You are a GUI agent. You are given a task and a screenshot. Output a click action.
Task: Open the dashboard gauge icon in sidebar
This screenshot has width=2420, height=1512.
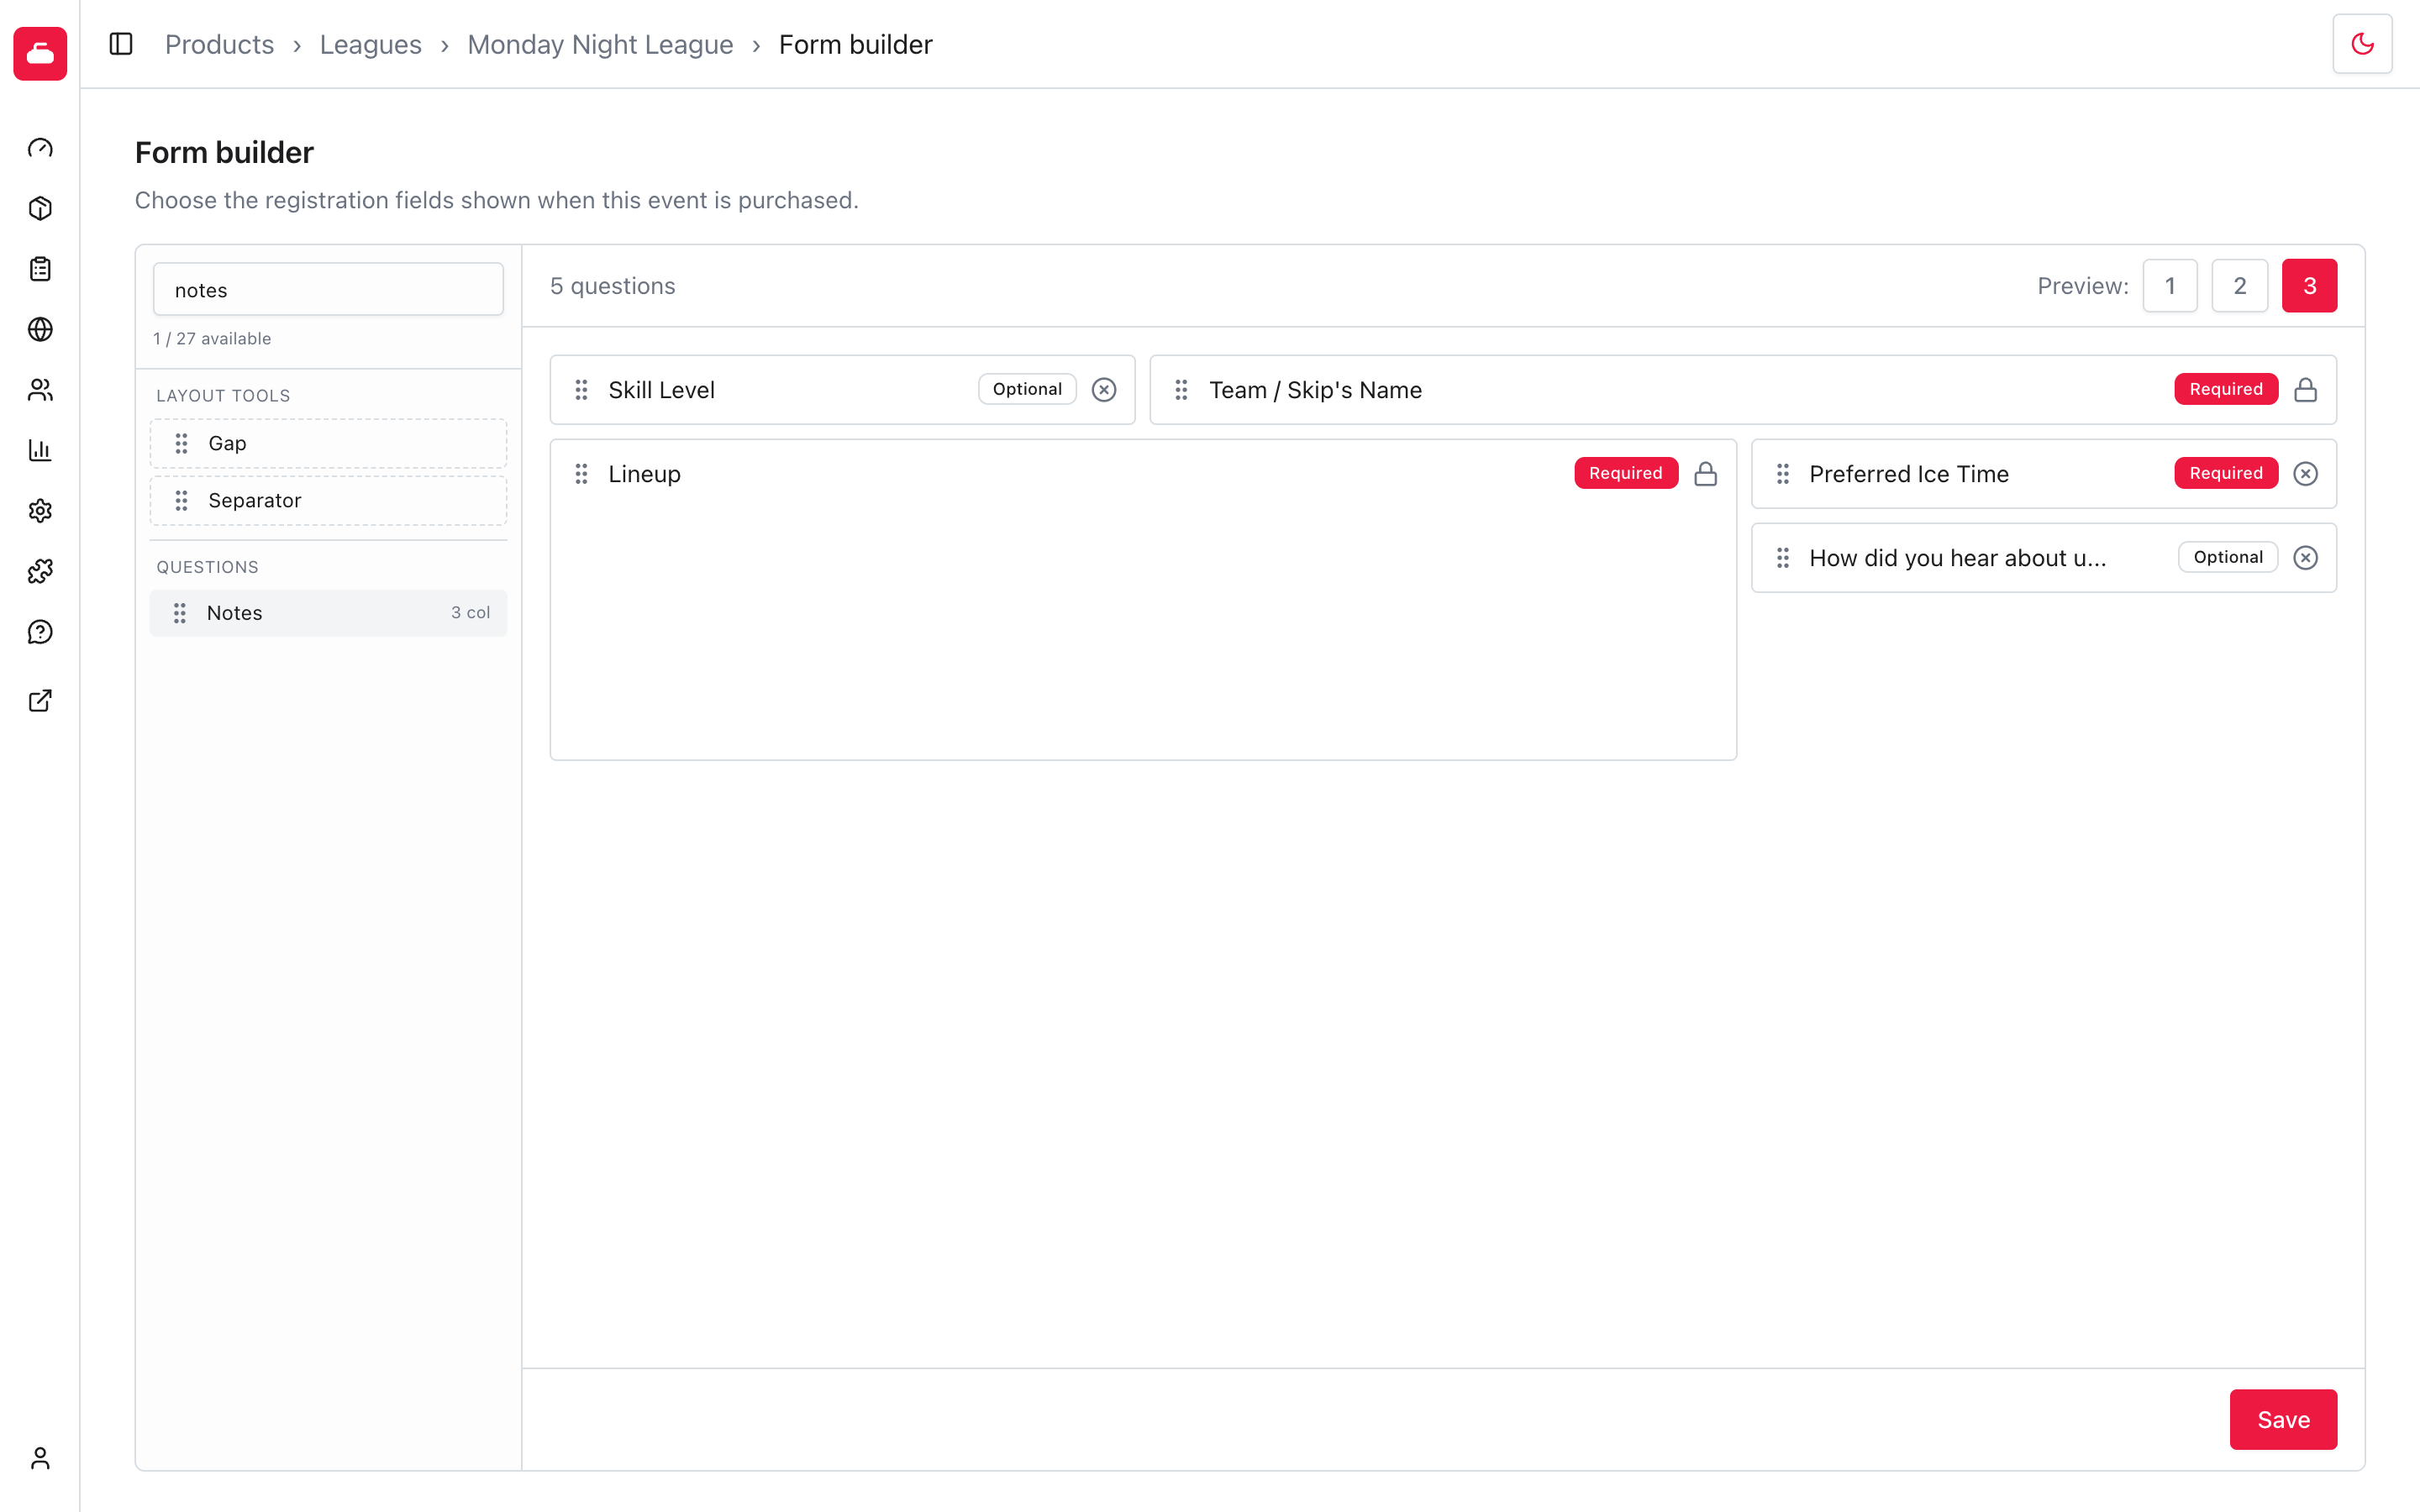(x=40, y=148)
